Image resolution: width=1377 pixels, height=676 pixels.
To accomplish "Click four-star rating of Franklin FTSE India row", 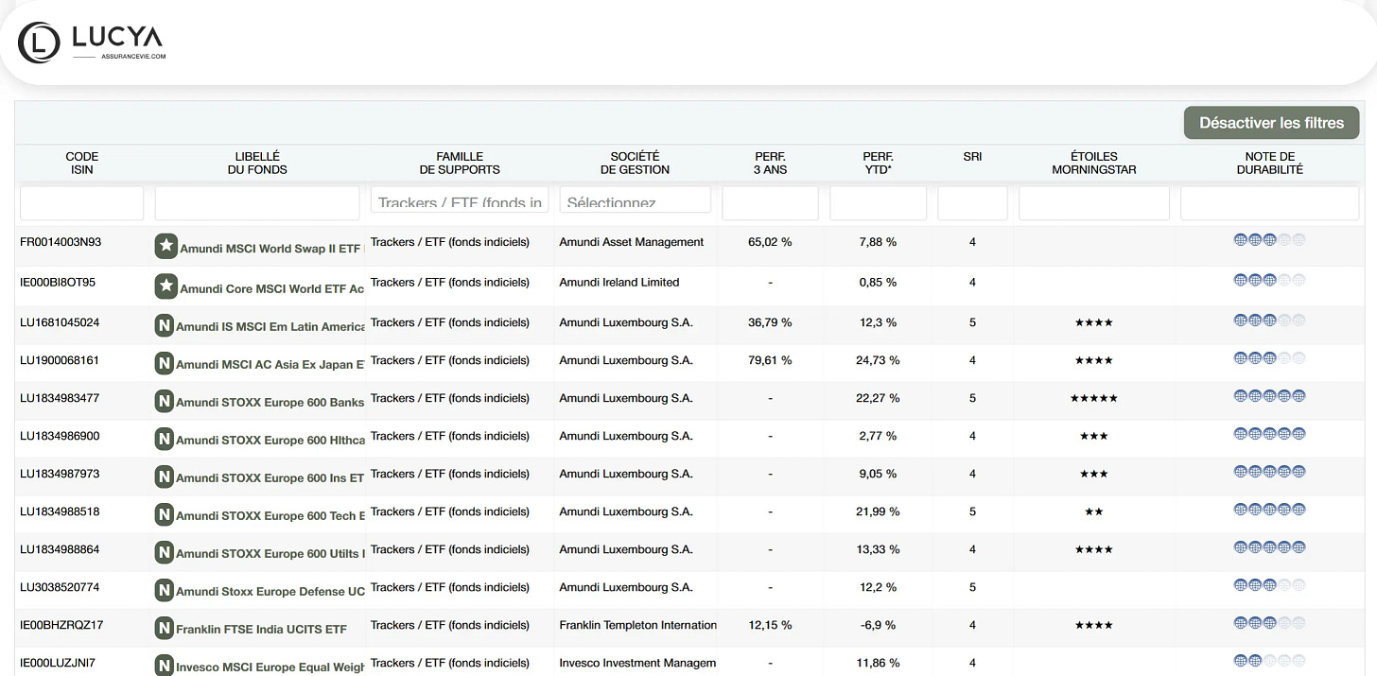I will 1093,625.
